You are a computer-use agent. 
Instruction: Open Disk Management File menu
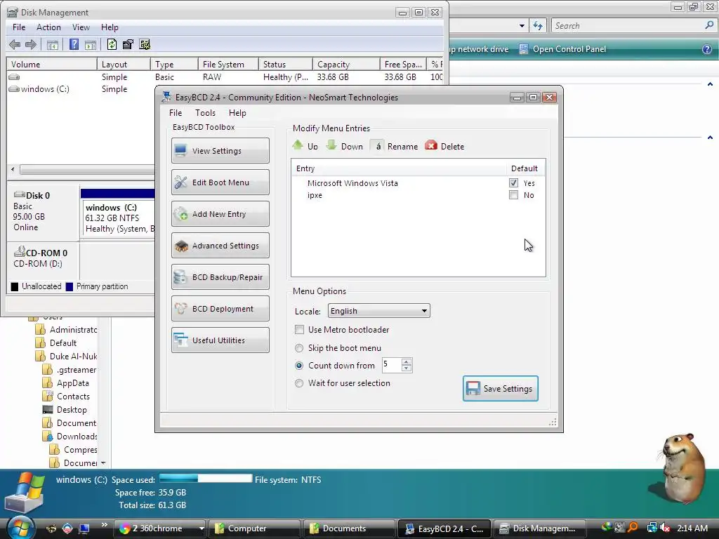19,27
